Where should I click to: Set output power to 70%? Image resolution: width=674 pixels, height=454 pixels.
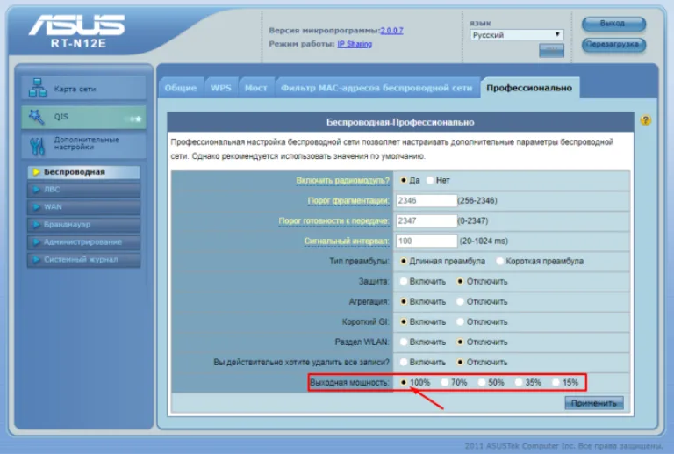pos(445,383)
